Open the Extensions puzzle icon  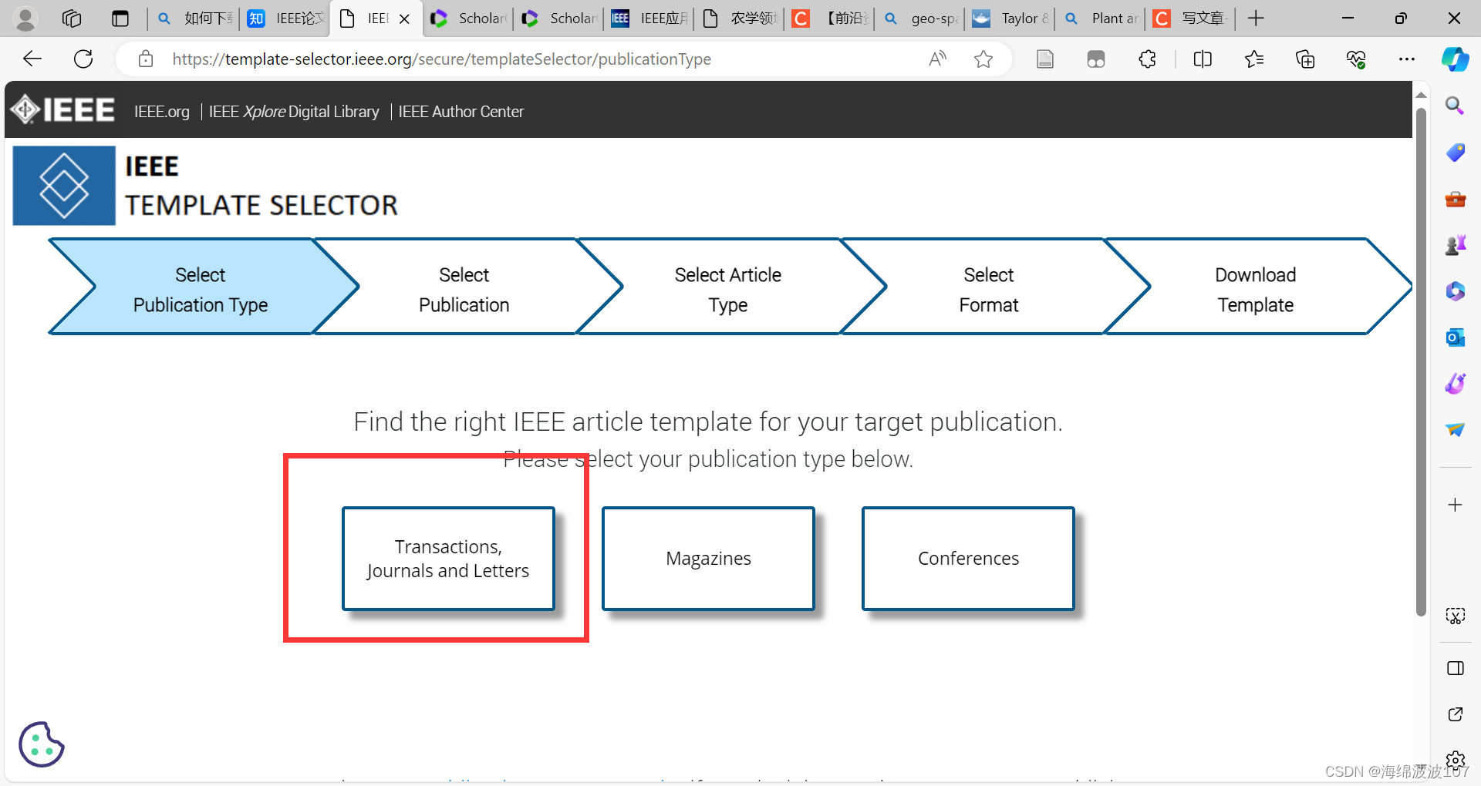1147,59
